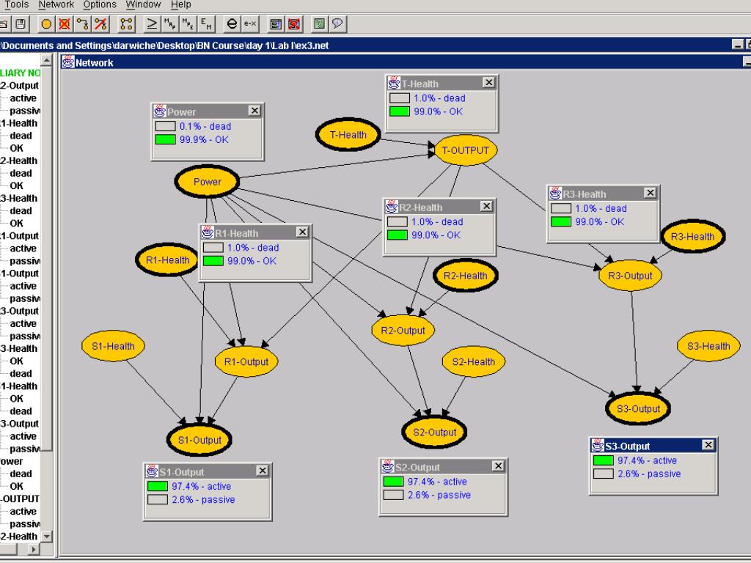This screenshot has width=751, height=563.
Task: Close the R2-Health monitor
Action: (486, 206)
